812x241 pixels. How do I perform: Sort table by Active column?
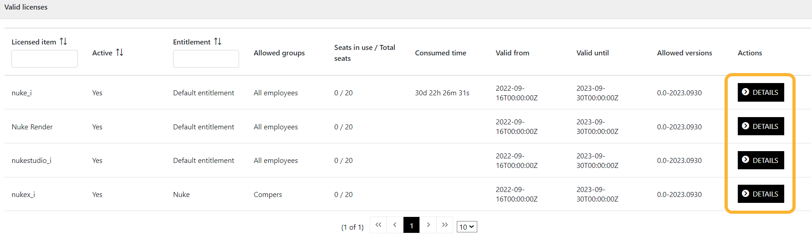click(x=119, y=53)
